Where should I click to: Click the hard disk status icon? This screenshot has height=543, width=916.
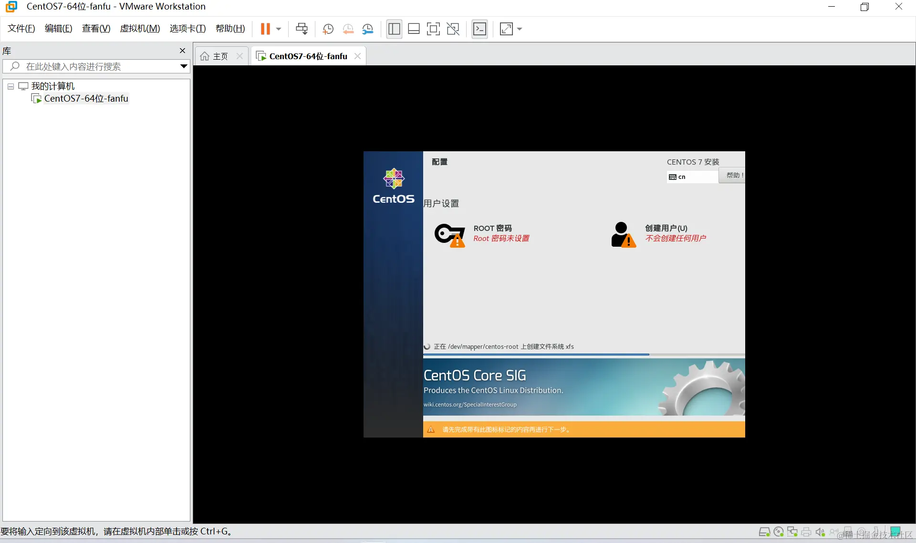(x=764, y=532)
